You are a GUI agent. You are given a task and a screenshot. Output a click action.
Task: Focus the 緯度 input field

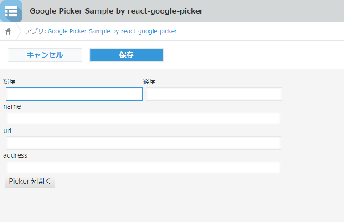[74, 94]
